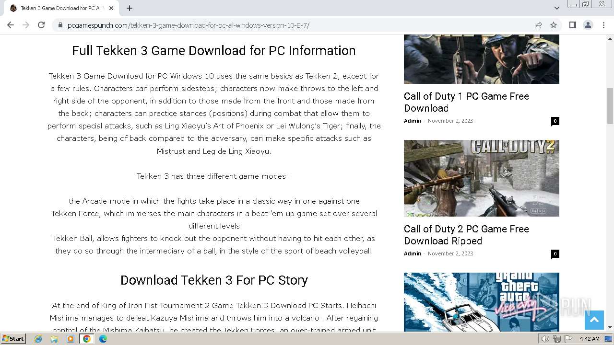This screenshot has height=345, width=614.
Task: Click Admin author under Call of Duty 1
Action: 412,121
